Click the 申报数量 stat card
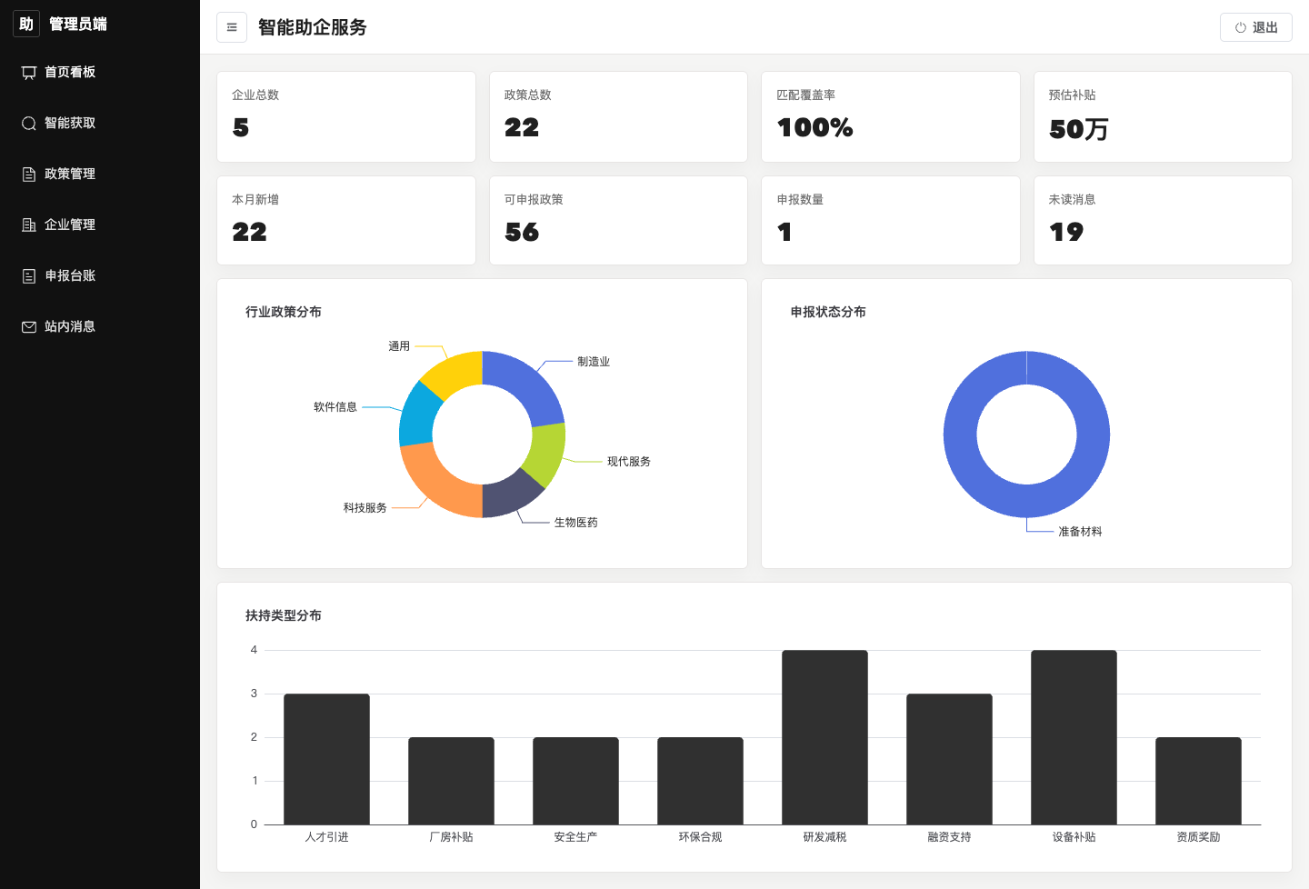1309x889 pixels. coord(891,221)
